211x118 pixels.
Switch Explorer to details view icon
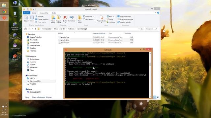coord(155,97)
